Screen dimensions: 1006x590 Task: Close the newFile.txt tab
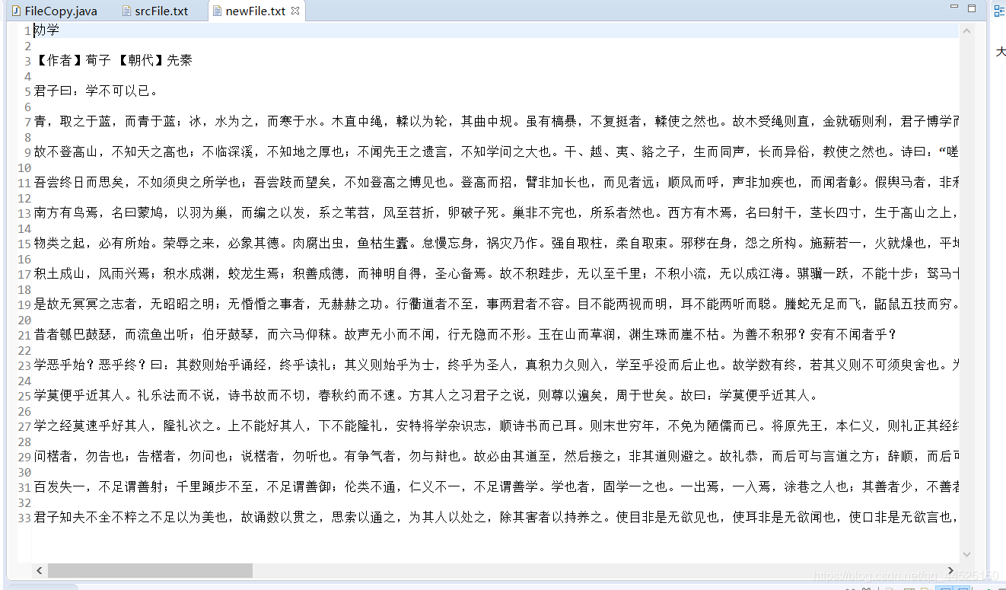[x=295, y=11]
